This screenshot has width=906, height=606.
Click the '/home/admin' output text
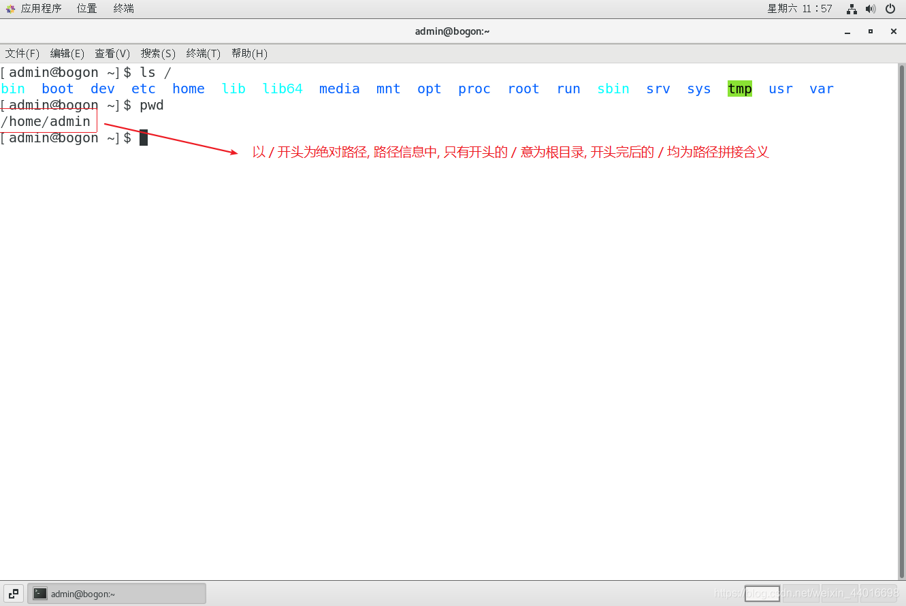tap(46, 121)
